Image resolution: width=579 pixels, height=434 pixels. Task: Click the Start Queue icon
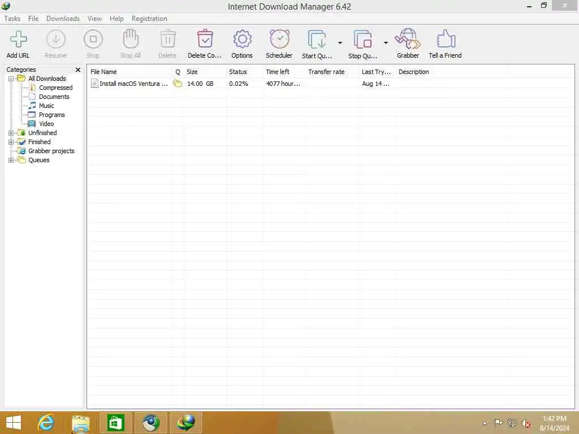[317, 40]
